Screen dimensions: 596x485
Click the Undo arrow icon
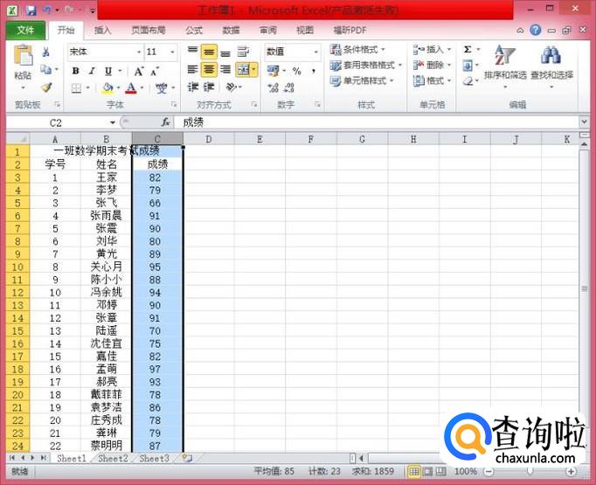46,10
